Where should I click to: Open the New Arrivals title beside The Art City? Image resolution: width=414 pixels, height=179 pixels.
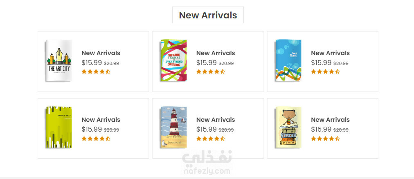click(x=101, y=53)
